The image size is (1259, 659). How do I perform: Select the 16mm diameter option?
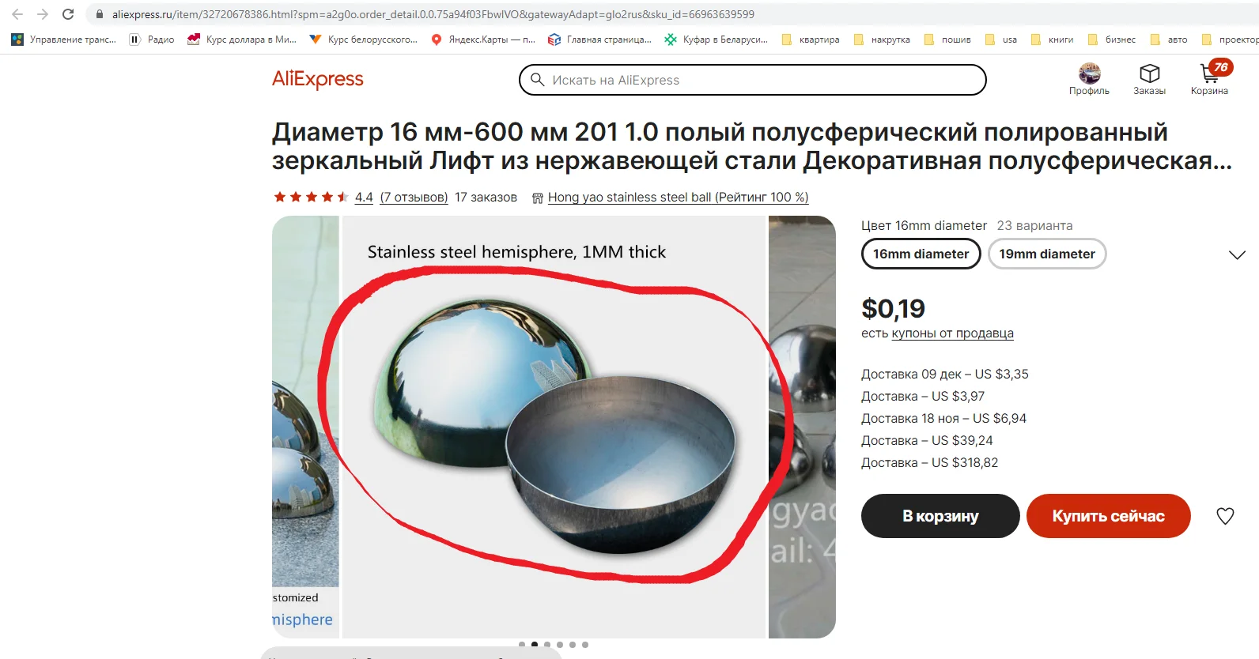(x=921, y=254)
